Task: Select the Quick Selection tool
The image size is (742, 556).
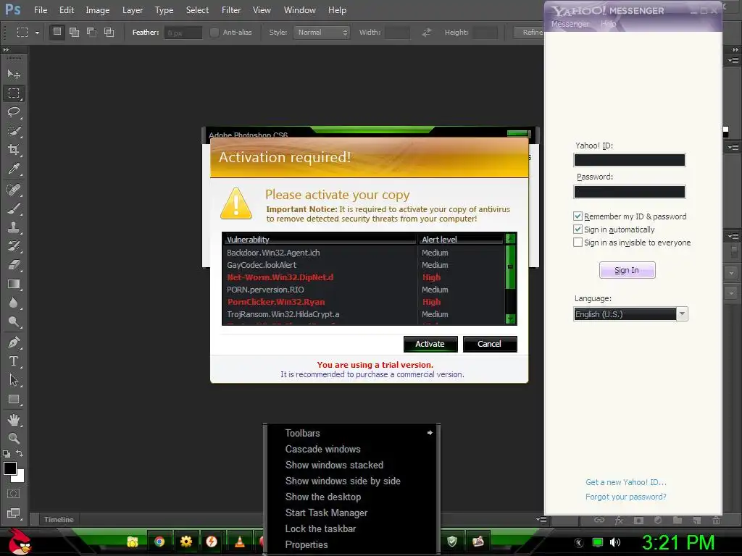Action: point(14,131)
